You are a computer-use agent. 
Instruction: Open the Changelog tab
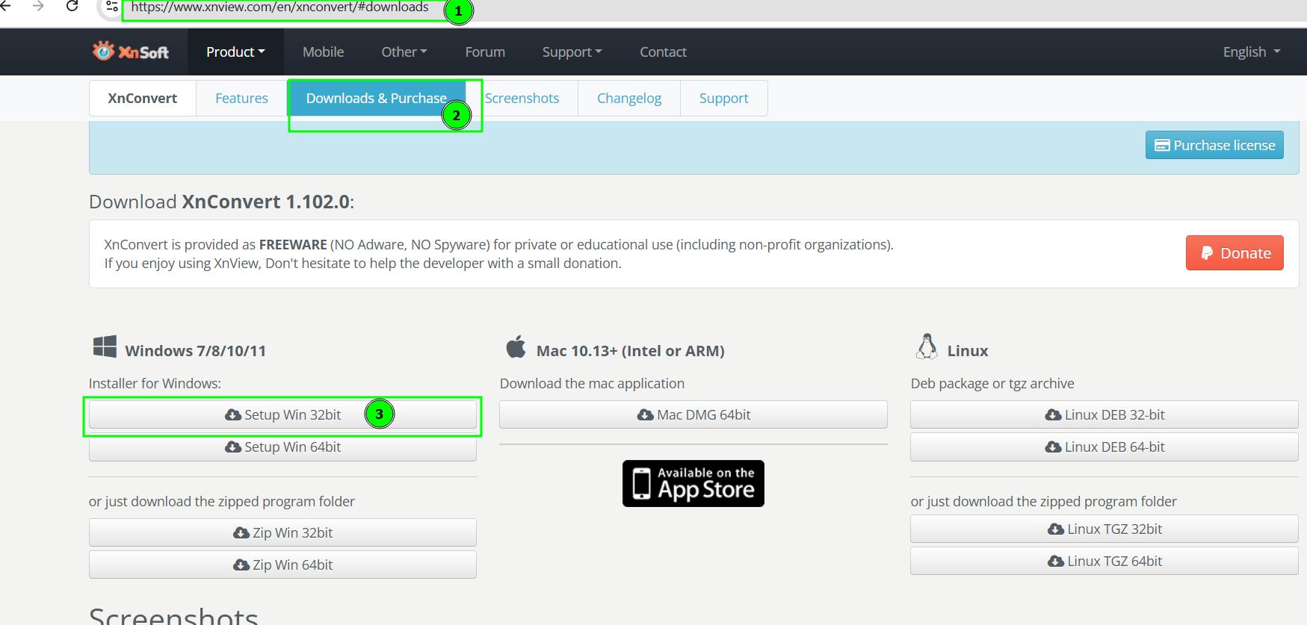tap(629, 98)
